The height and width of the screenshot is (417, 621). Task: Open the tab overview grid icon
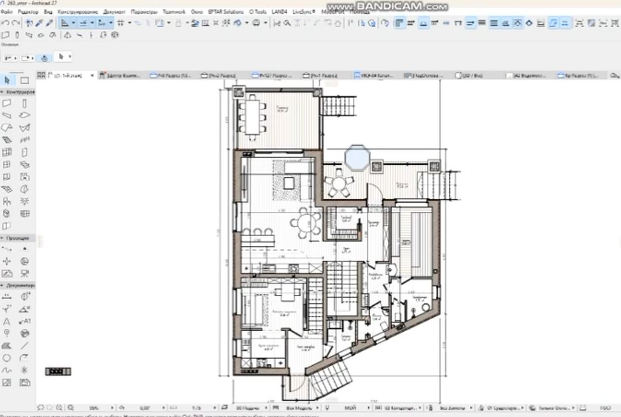point(41,75)
